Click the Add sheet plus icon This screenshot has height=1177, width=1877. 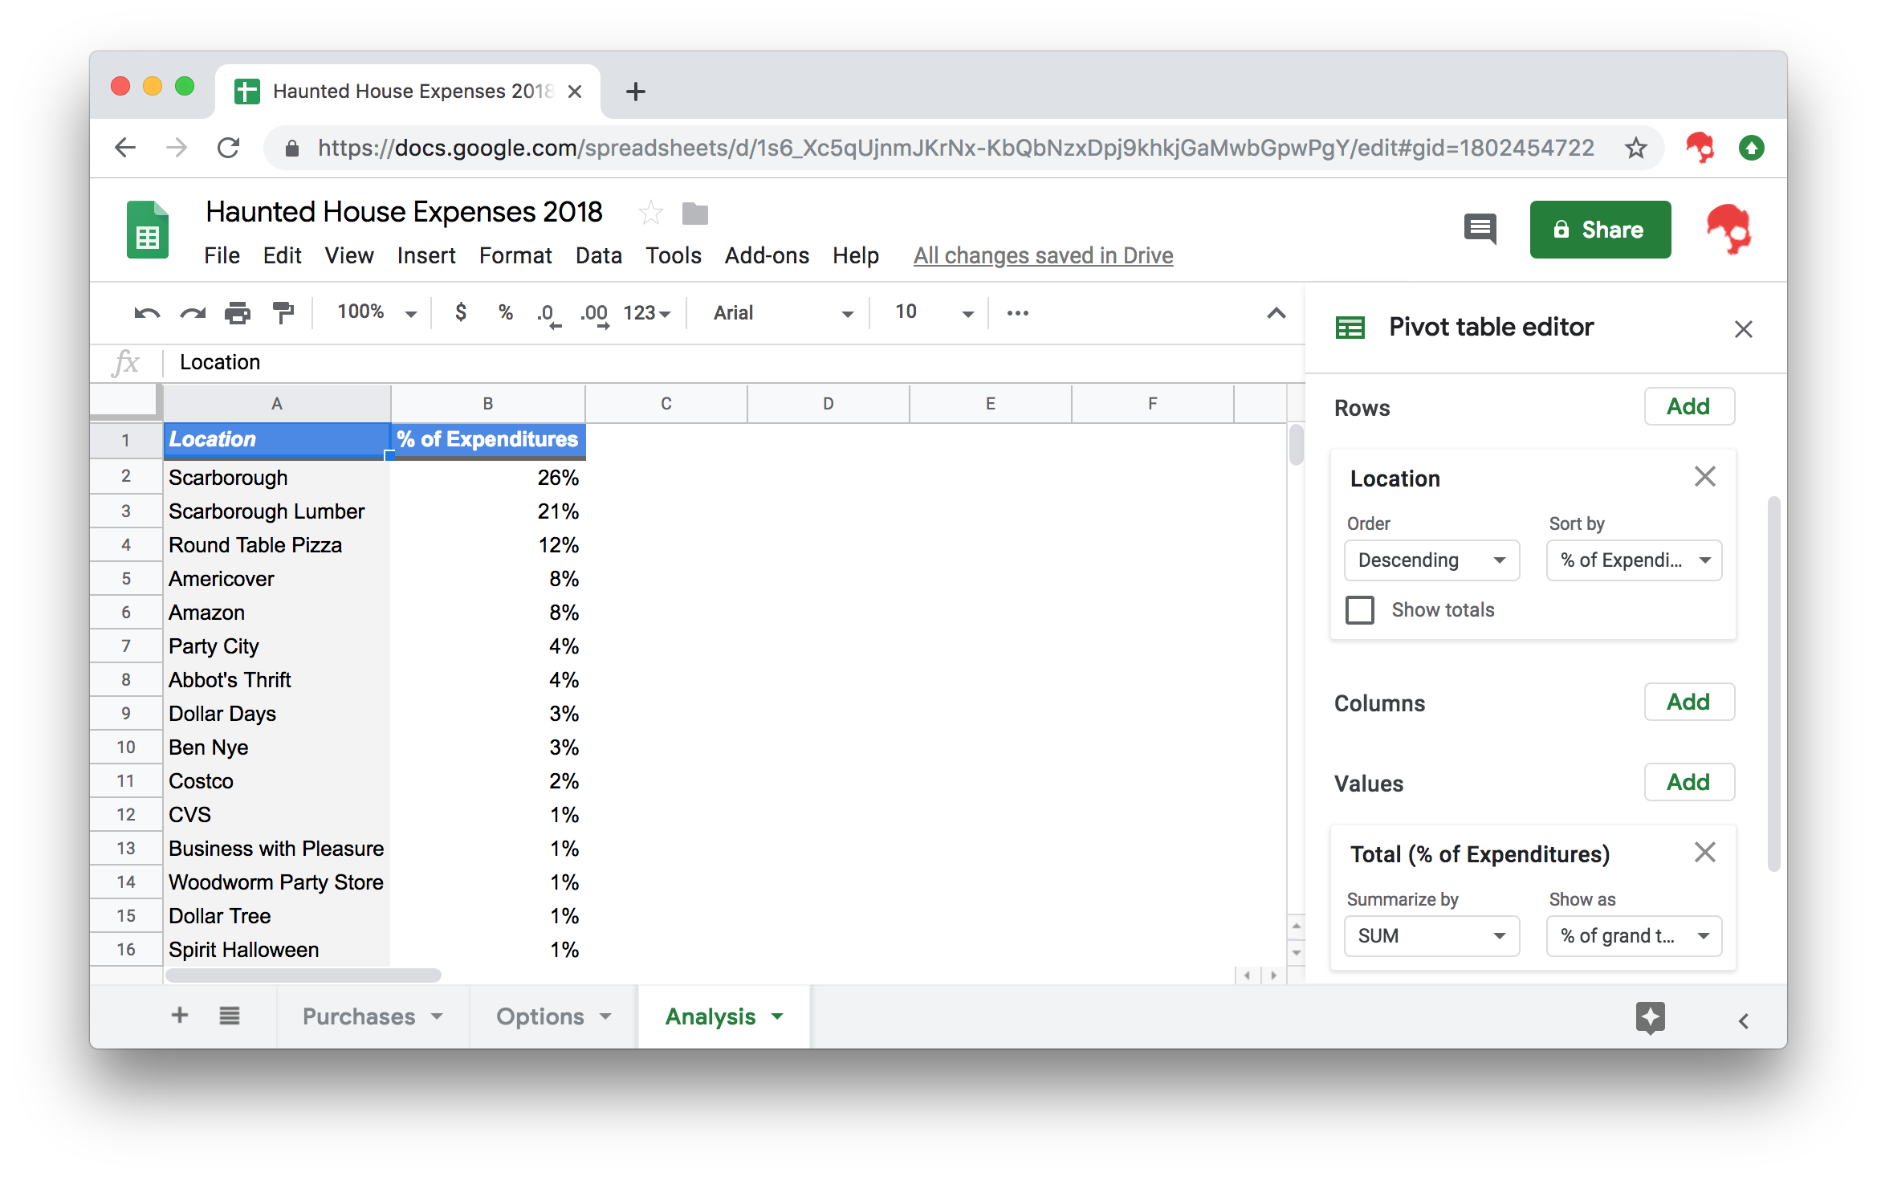coord(180,1016)
